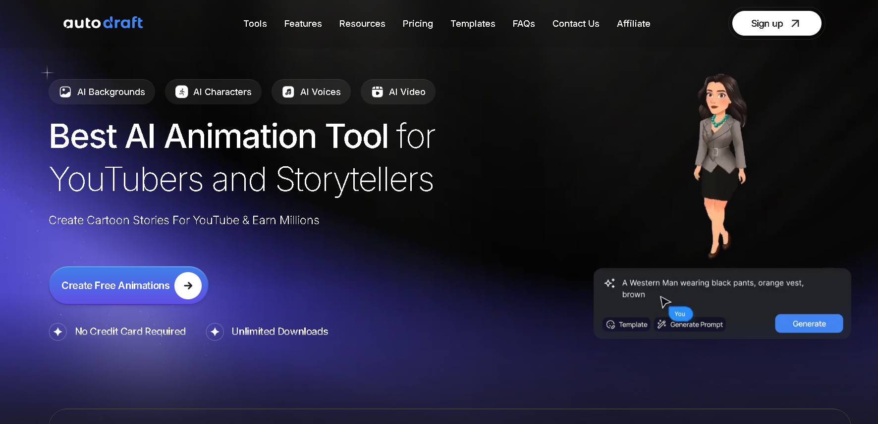Image resolution: width=878 pixels, height=424 pixels.
Task: Click the AI Video reel icon
Action: [378, 92]
